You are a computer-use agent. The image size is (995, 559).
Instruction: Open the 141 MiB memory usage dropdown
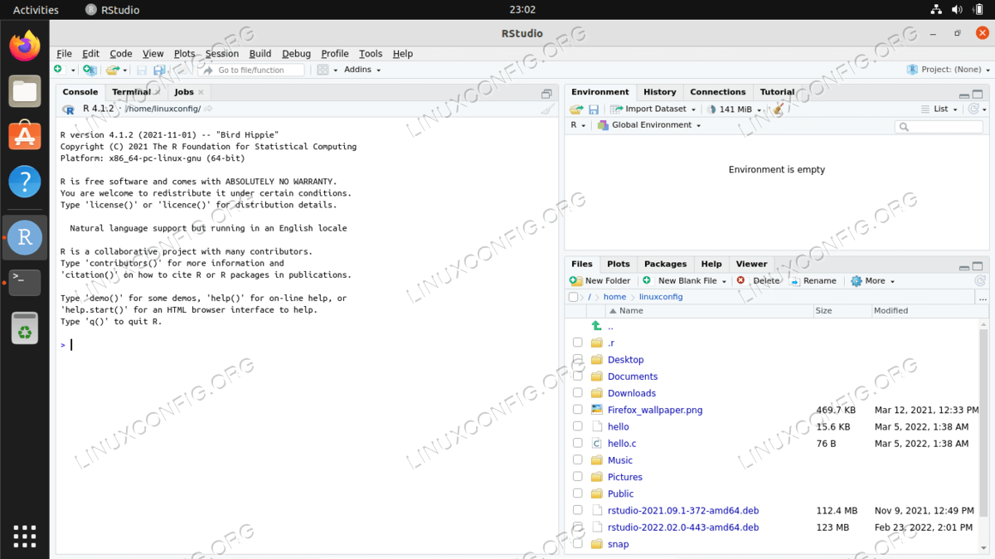734,109
